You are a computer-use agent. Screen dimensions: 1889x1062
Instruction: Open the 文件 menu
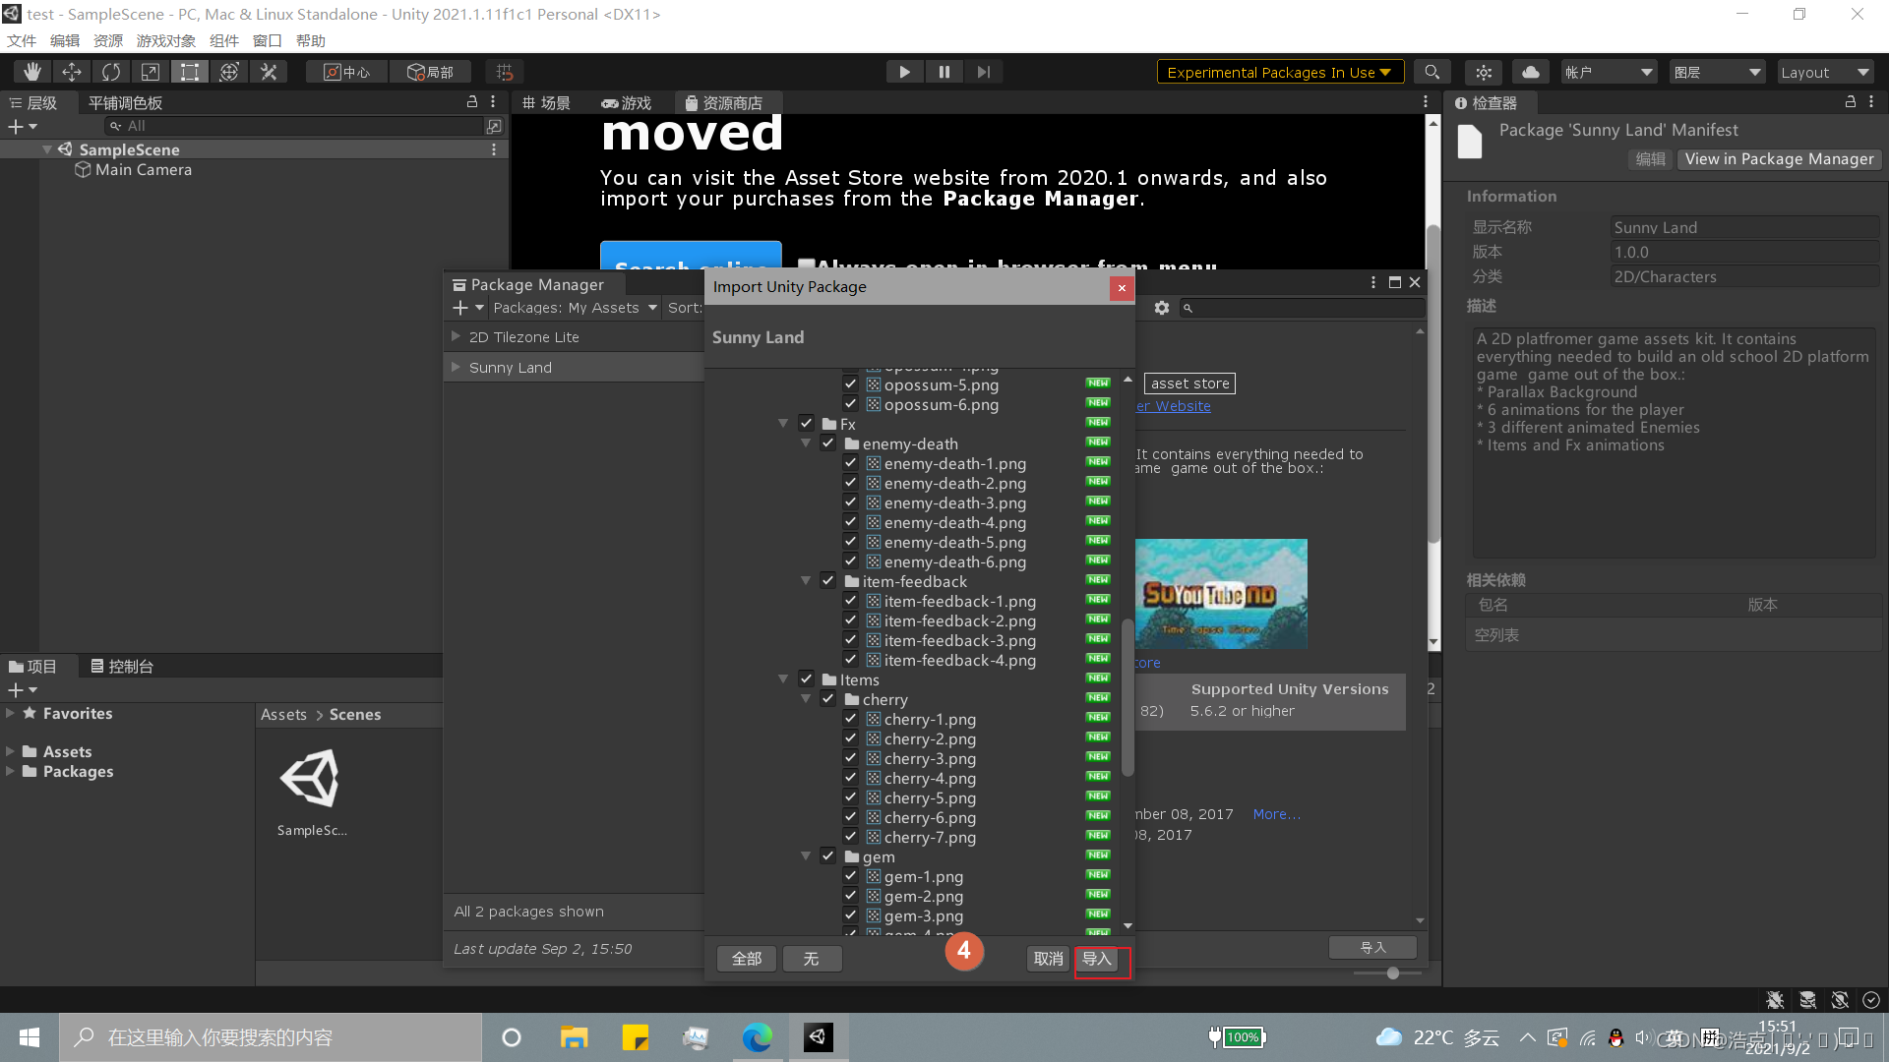coord(22,40)
